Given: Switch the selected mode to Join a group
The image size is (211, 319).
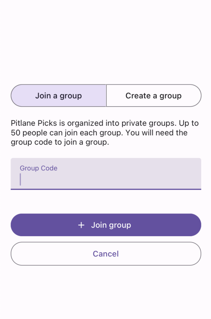Looking at the screenshot, I should tap(58, 95).
